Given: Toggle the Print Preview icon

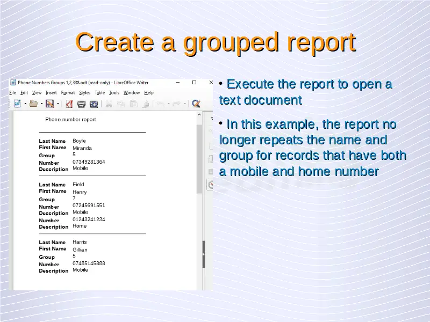Looking at the screenshot, I should (x=94, y=104).
